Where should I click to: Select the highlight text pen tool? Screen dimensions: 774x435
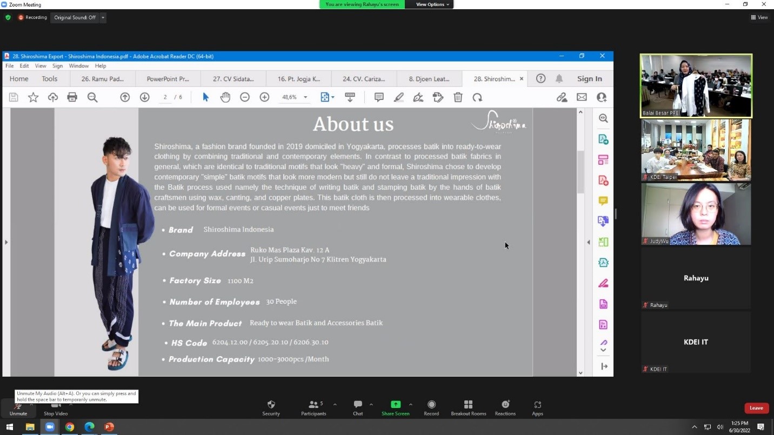tap(398, 97)
